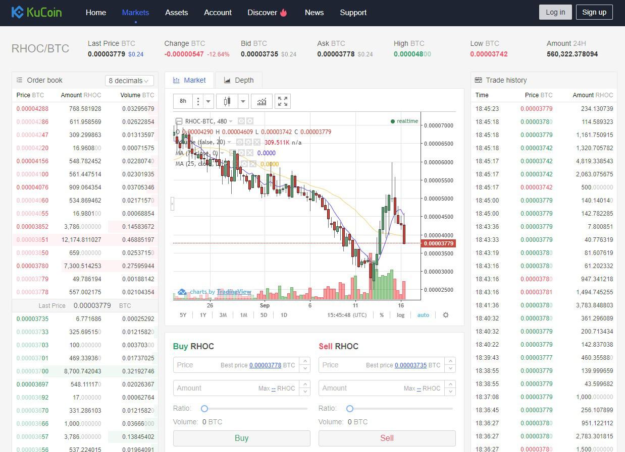Open the 8 decimals dropdown
This screenshot has width=625, height=452.
click(129, 81)
